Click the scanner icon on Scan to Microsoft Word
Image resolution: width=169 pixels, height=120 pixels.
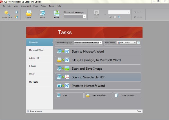tap(59, 51)
